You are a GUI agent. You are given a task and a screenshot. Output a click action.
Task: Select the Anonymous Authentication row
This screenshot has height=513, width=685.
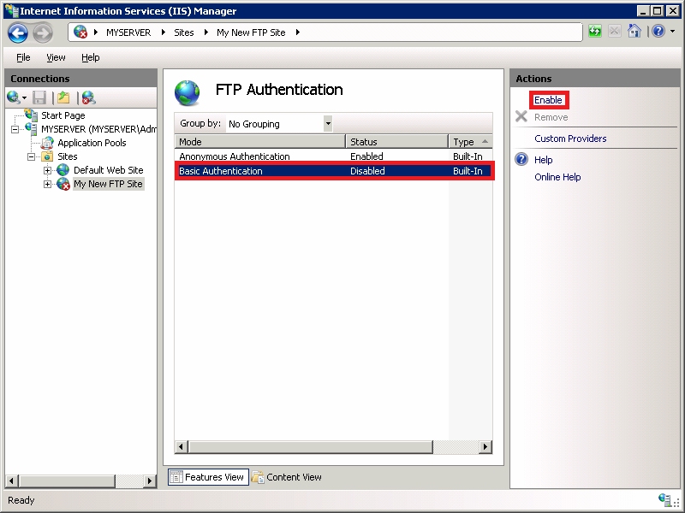333,156
